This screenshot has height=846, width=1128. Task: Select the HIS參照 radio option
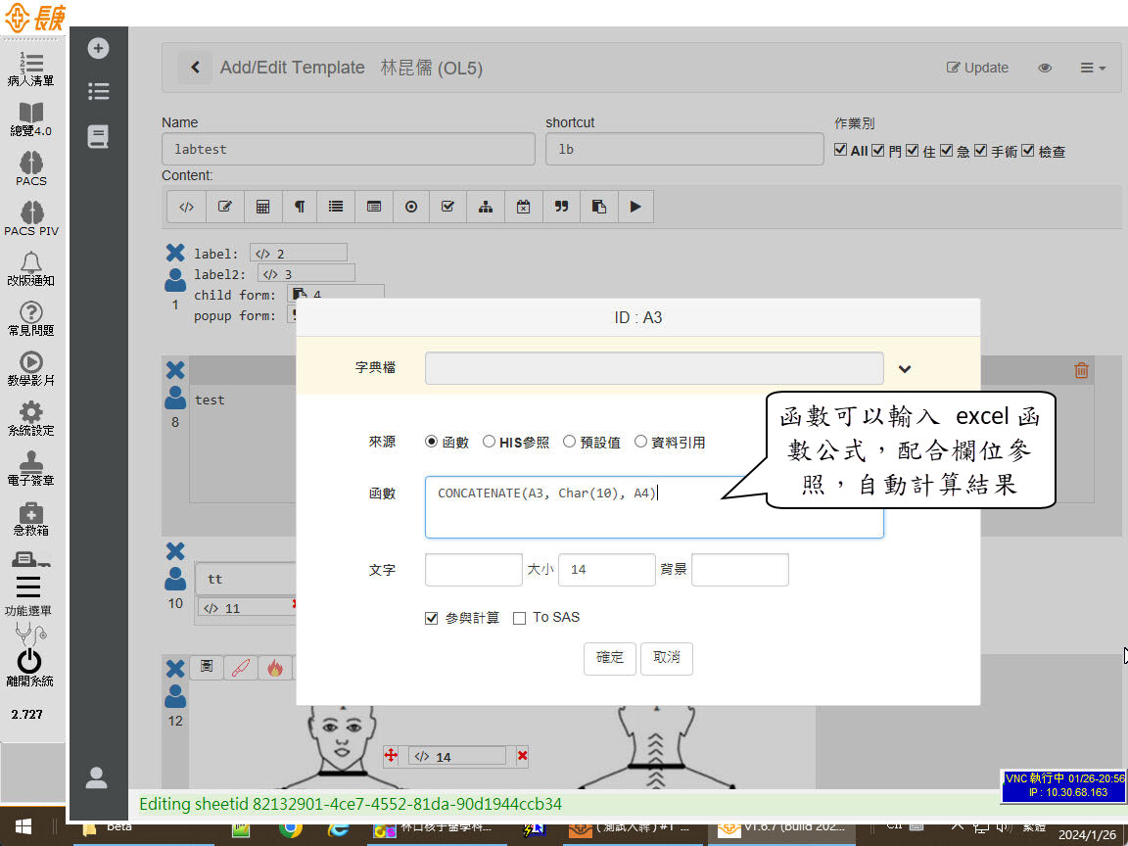tap(490, 442)
